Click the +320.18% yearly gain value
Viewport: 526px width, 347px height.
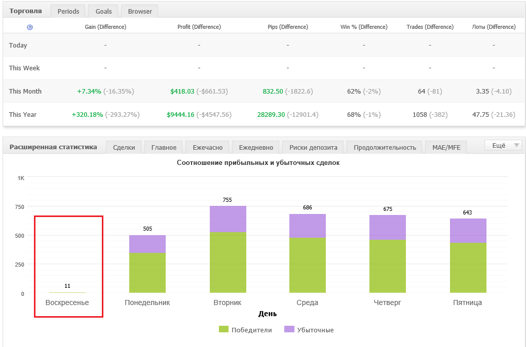click(87, 114)
